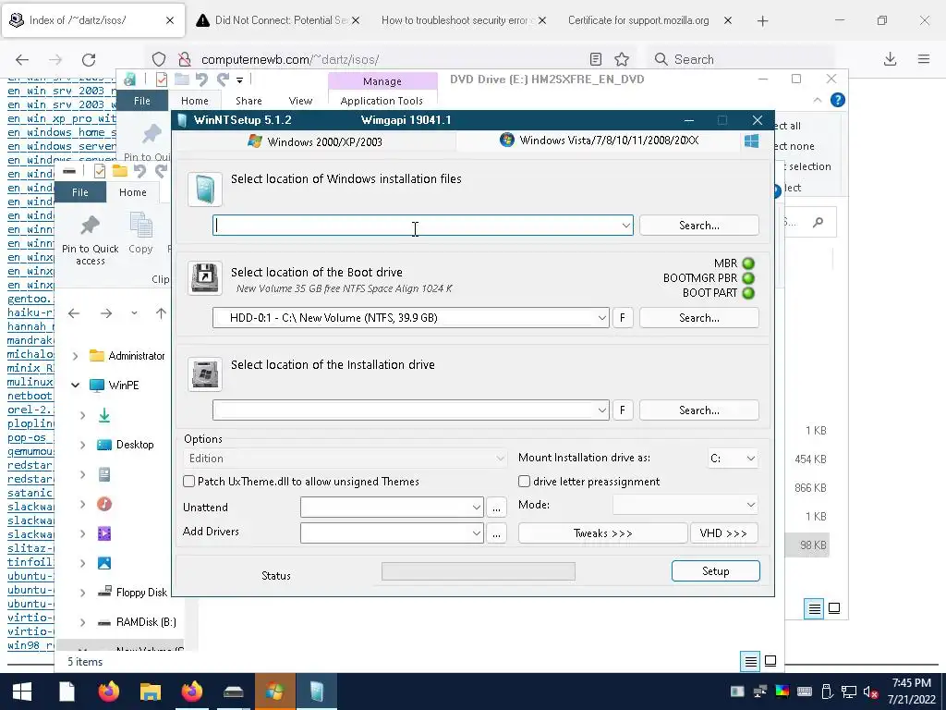Image resolution: width=946 pixels, height=710 pixels.
Task: Click the Boot drive floppy icon
Action: coord(205,278)
